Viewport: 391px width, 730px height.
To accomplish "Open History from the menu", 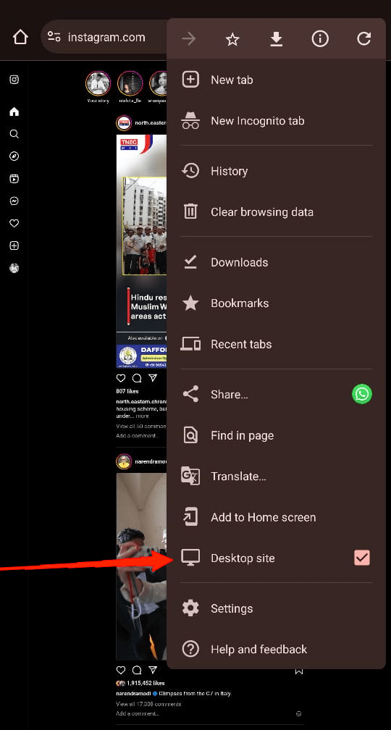I will click(x=276, y=171).
